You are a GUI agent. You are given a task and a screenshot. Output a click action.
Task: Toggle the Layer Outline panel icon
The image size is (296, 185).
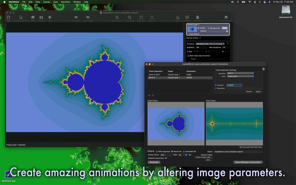pos(226,17)
